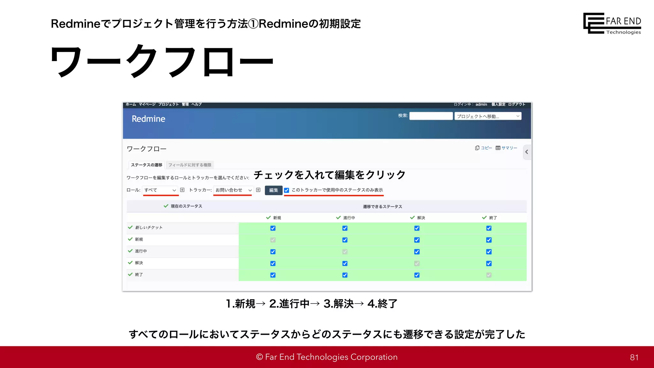654x368 pixels.
Task: Open ホーム in the top menu
Action: click(131, 104)
